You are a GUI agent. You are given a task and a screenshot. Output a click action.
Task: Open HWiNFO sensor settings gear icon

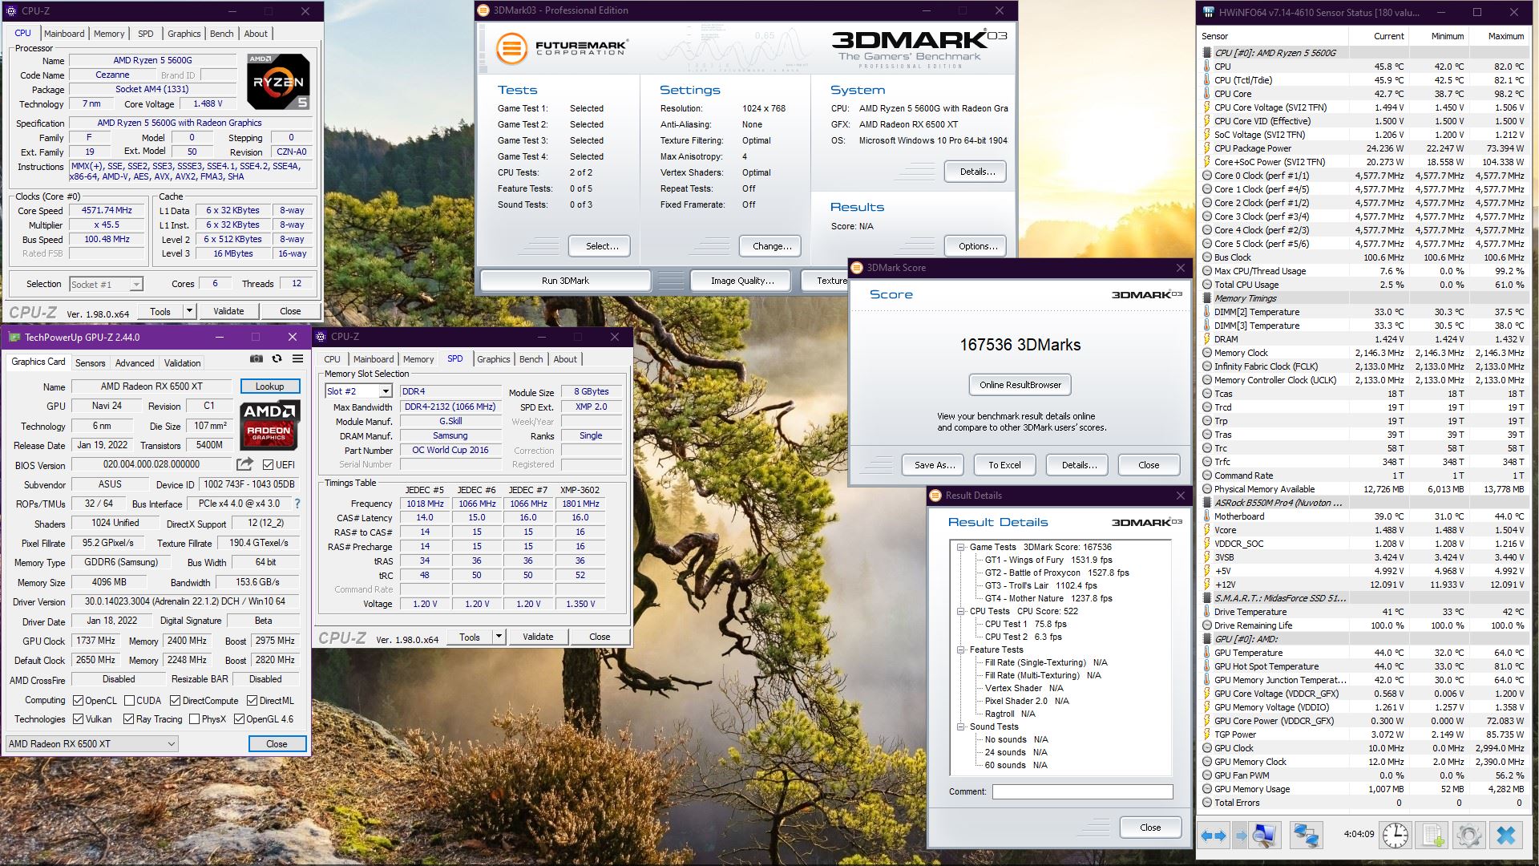[x=1469, y=836]
